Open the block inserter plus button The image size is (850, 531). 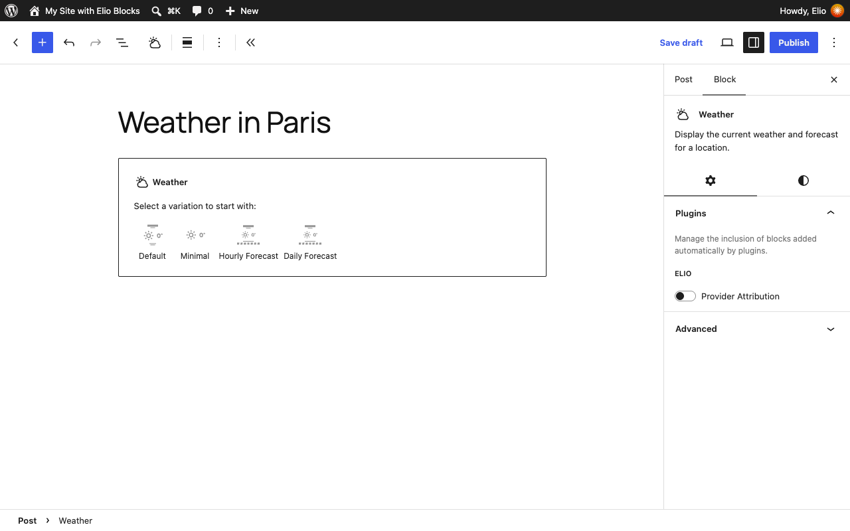(x=42, y=42)
